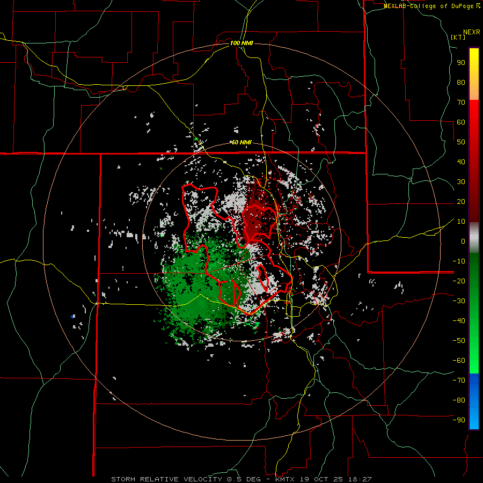Pick the gray near-zero segment of the color bar
483x483 pixels.
point(474,238)
